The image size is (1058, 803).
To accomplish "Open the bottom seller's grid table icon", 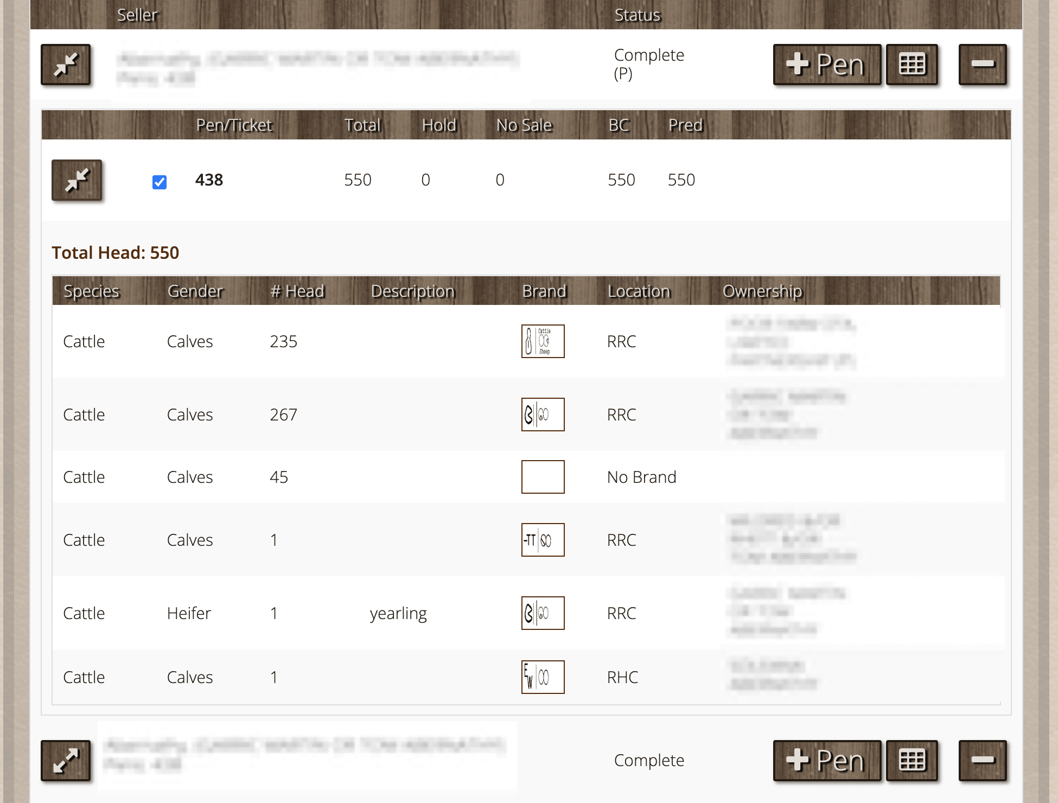I will [x=912, y=760].
